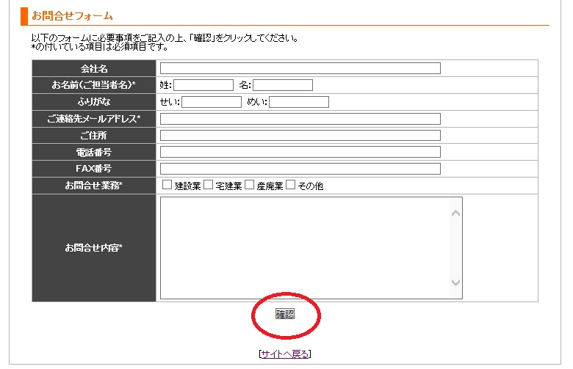This screenshot has height=369, width=573.
Task: Click the text area scroll up arrow
Action: [x=455, y=213]
